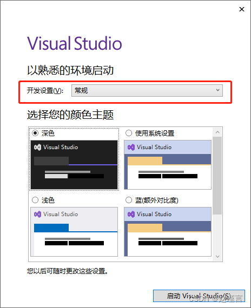Click the Visual Studio logo in light preview
This screenshot has height=308, width=251.
[37, 214]
